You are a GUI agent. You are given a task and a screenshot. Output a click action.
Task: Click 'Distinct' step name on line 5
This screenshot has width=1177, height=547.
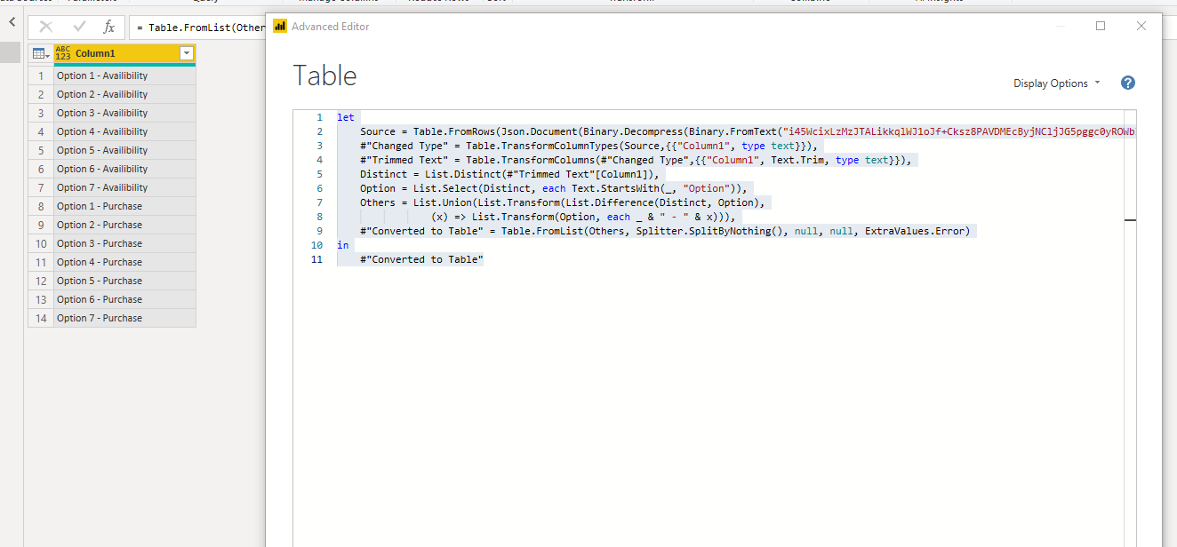(383, 174)
